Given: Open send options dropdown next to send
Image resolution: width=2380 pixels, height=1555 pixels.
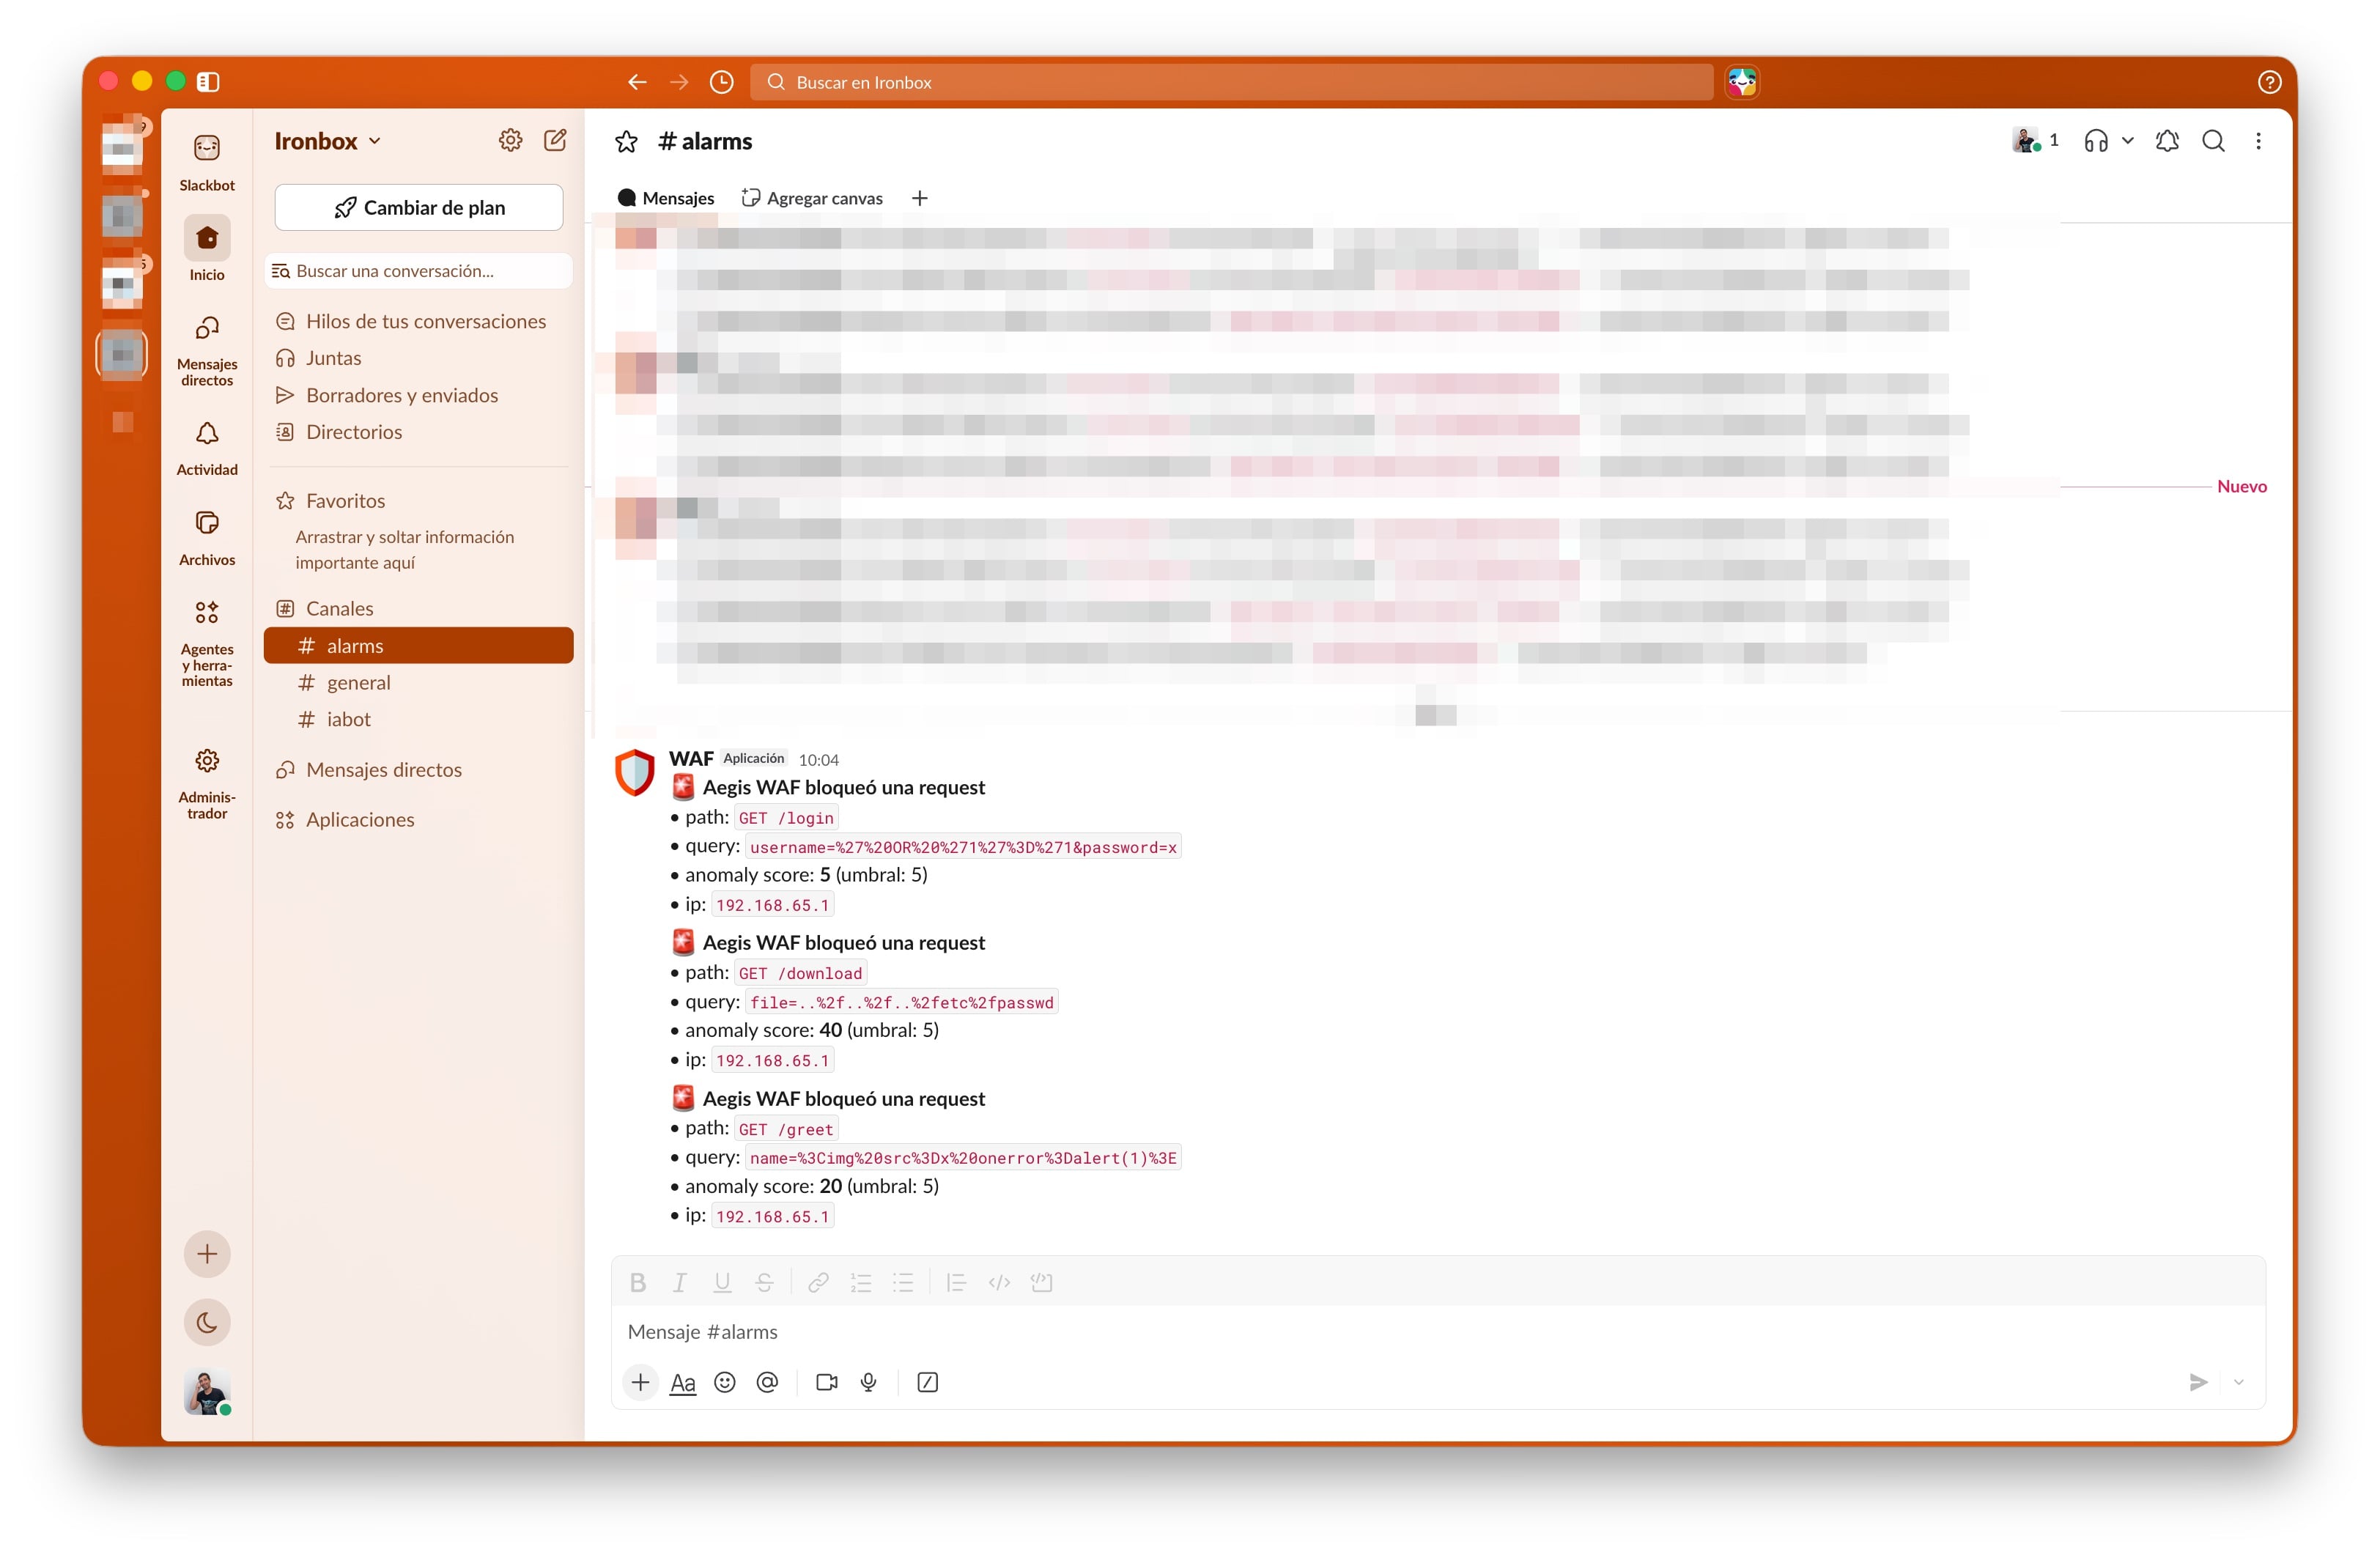Looking at the screenshot, I should point(2238,1383).
